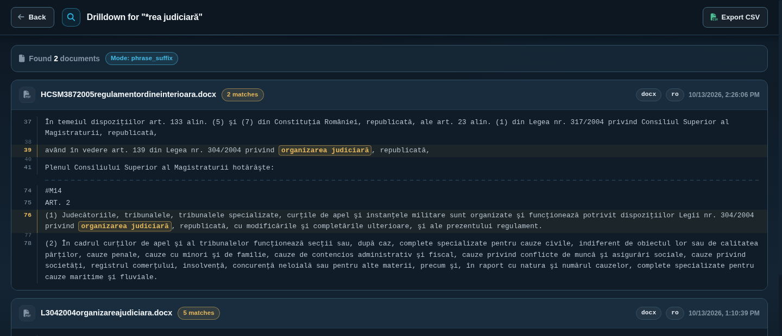Image resolution: width=782 pixels, height=336 pixels.
Task: Click the text line ART. 2
Action: pos(58,203)
